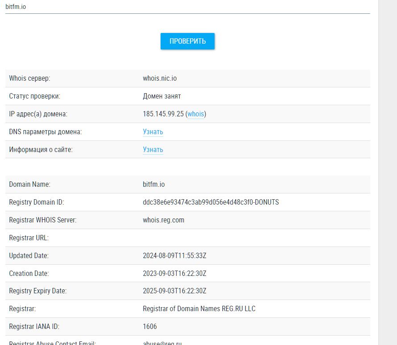The image size is (397, 345).
Task: Click the Registry Domain ID value ending in DONUTS
Action: tap(211, 202)
